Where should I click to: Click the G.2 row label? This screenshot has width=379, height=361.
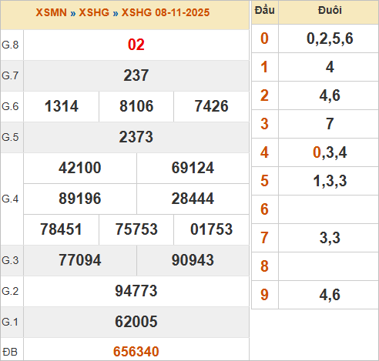click(x=10, y=291)
